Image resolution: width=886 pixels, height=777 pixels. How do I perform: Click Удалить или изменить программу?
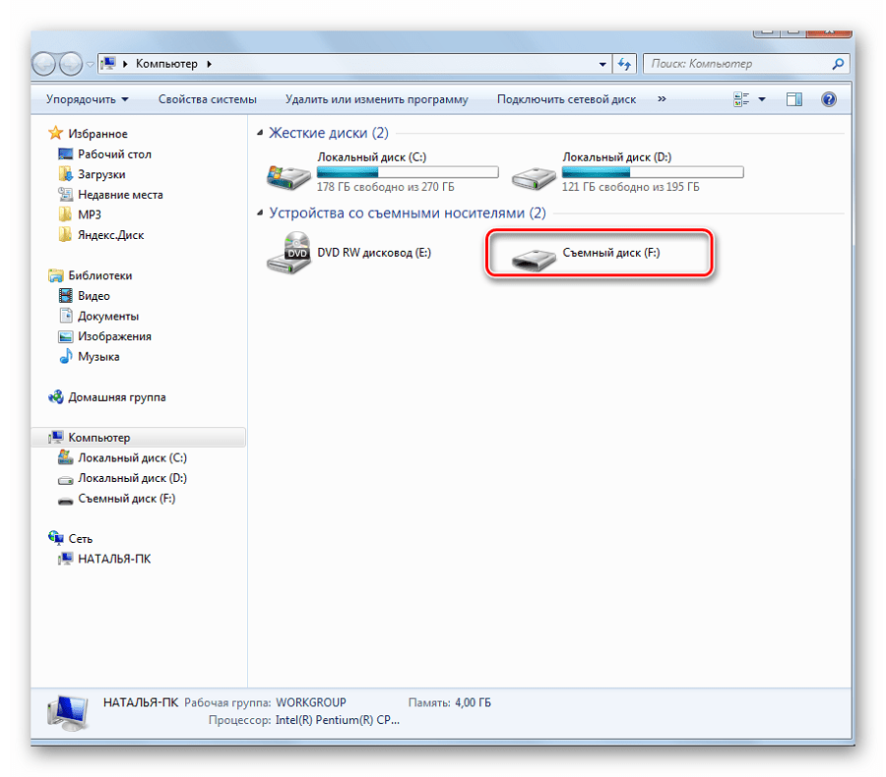point(377,99)
